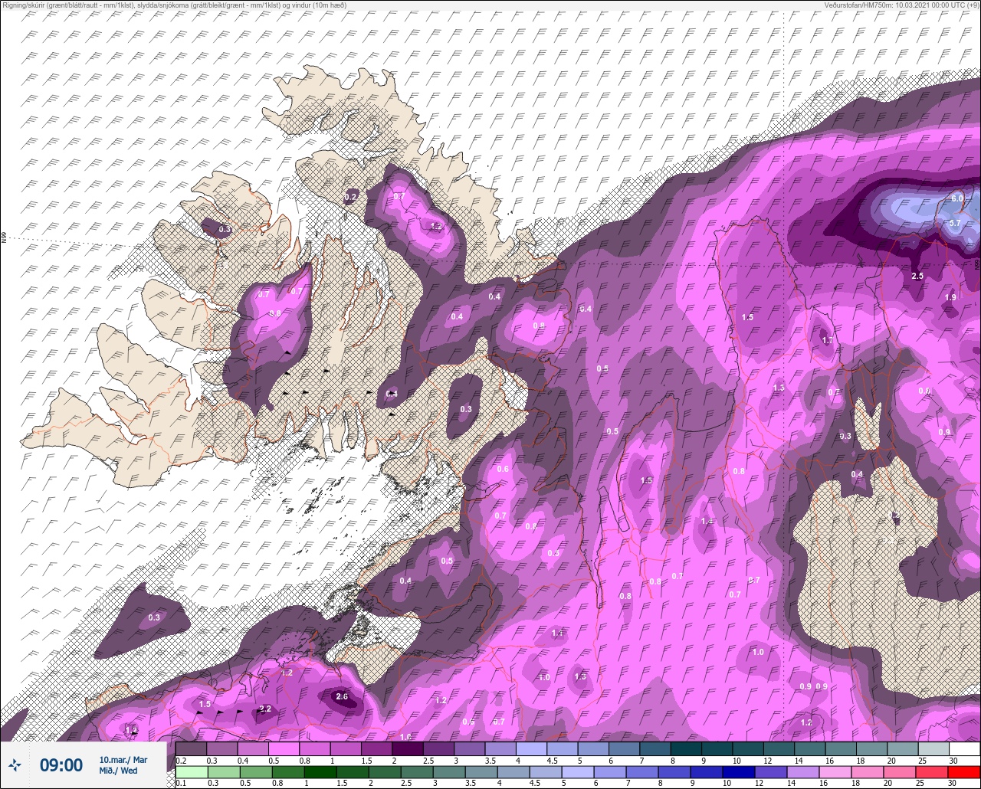Click the 1.7 precipitation value on map
Screen dimensions: 981x789
[x=827, y=340]
